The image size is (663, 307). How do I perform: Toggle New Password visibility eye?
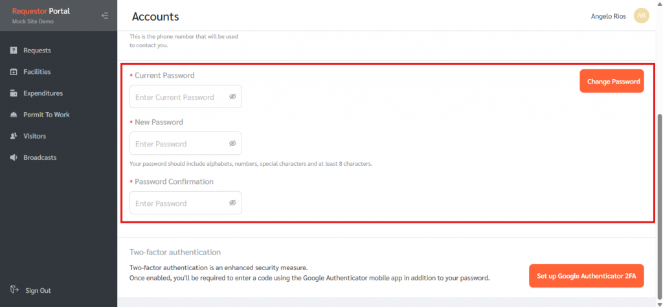[x=232, y=143]
